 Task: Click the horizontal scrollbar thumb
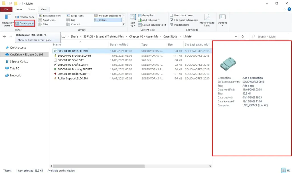tap(99, 166)
